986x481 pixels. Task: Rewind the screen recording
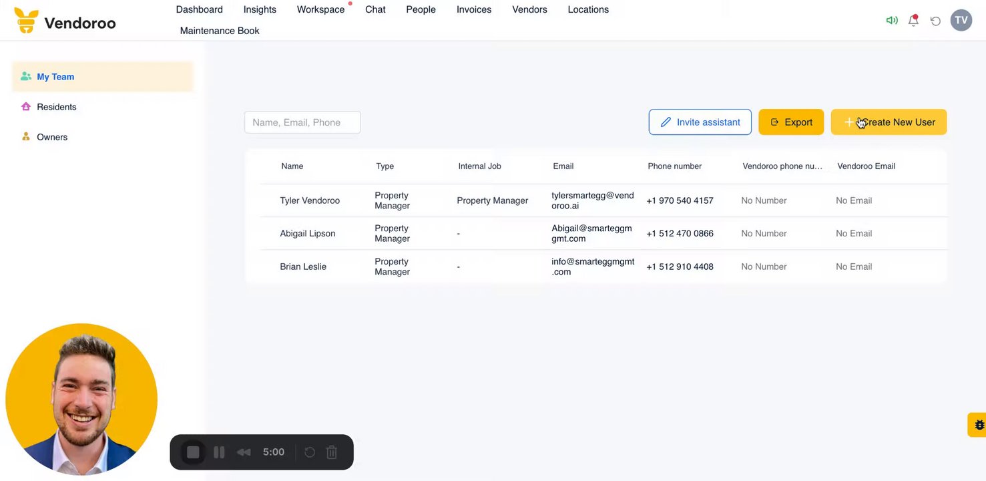pos(244,452)
